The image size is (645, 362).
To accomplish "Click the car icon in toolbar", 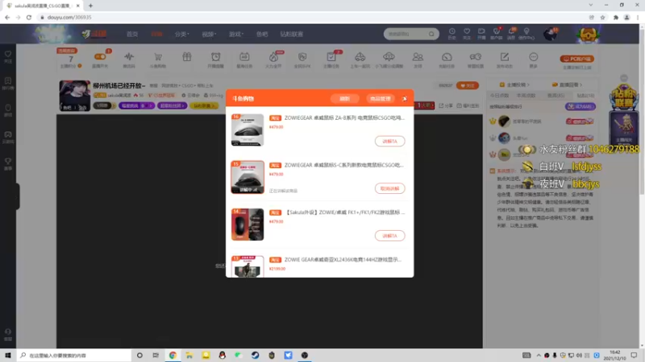I will tap(360, 57).
